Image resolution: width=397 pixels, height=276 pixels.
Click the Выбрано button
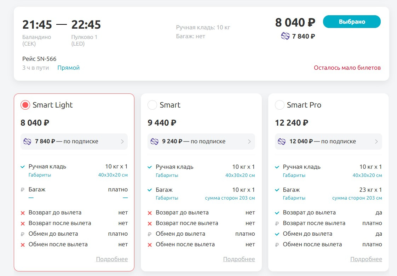[x=352, y=22]
